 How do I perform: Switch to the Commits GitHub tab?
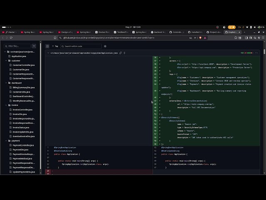pyautogui.click(x=177, y=32)
